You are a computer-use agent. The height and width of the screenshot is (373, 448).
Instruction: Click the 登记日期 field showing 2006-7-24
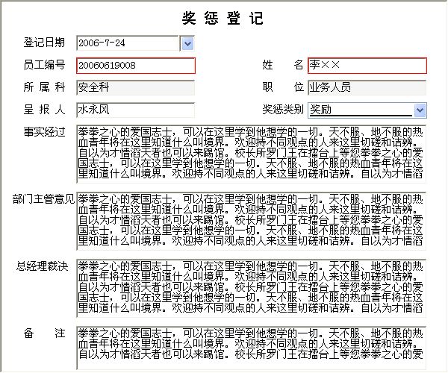tap(128, 43)
